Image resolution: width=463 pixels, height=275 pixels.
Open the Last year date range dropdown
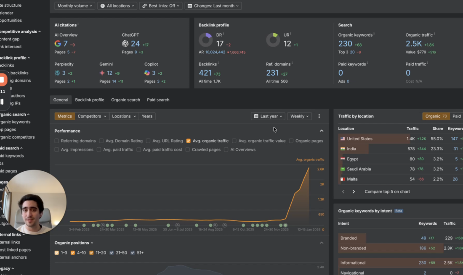(268, 116)
